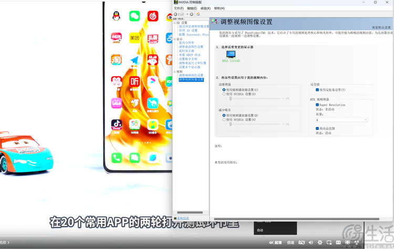
Task: Open 倍速 playback speed menu
Action: coord(291,243)
